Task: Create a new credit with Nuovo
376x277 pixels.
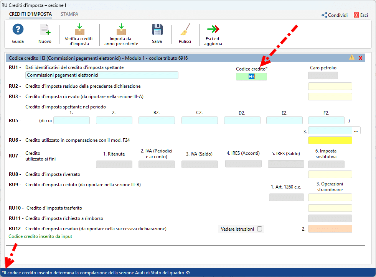Action: [45, 30]
